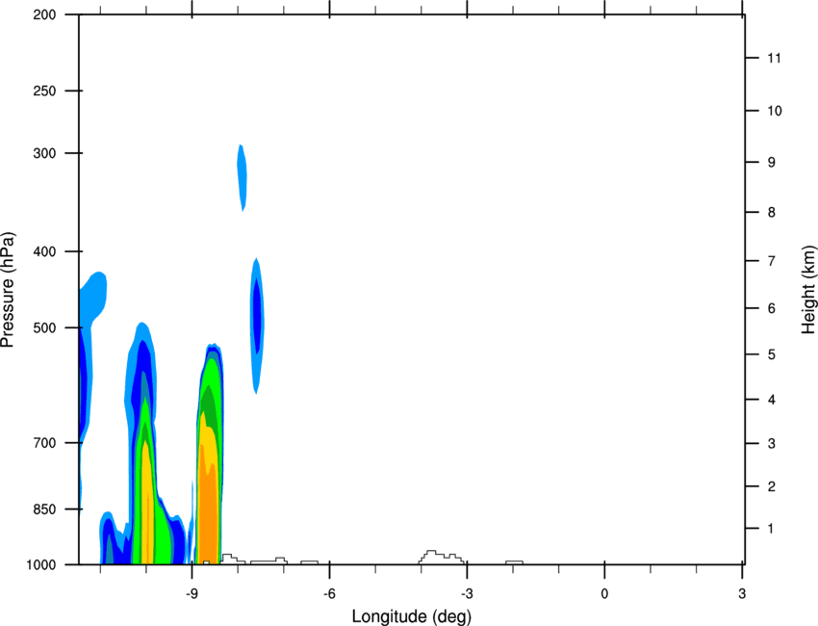This screenshot has width=818, height=626.
Task: Click the -6 longitude tick label
Action: [x=329, y=594]
